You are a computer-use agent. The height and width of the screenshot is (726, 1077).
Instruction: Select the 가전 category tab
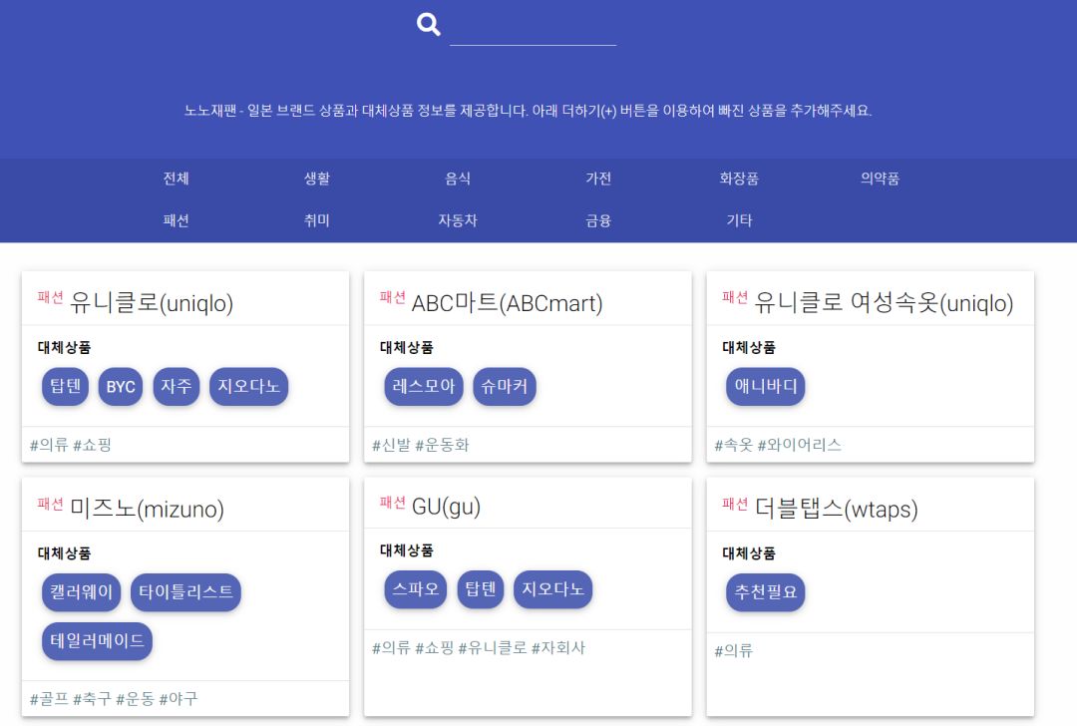click(598, 179)
